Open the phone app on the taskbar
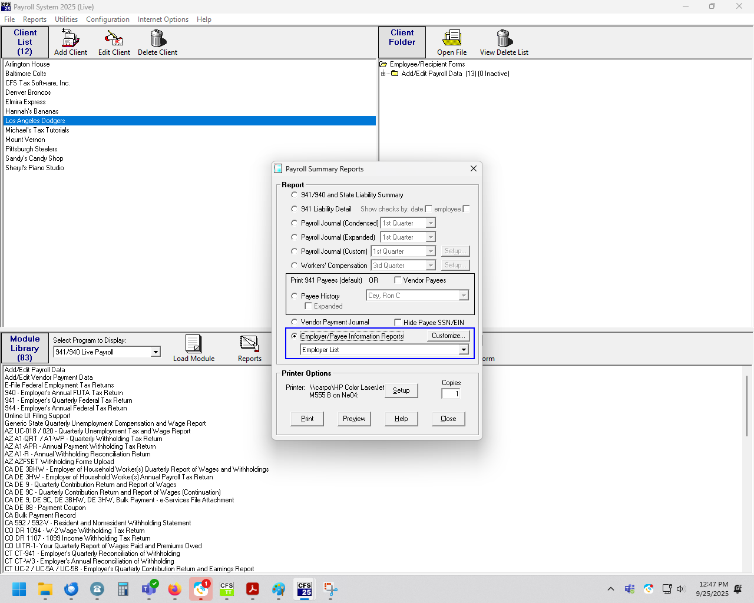The height and width of the screenshot is (603, 754). pos(97,589)
